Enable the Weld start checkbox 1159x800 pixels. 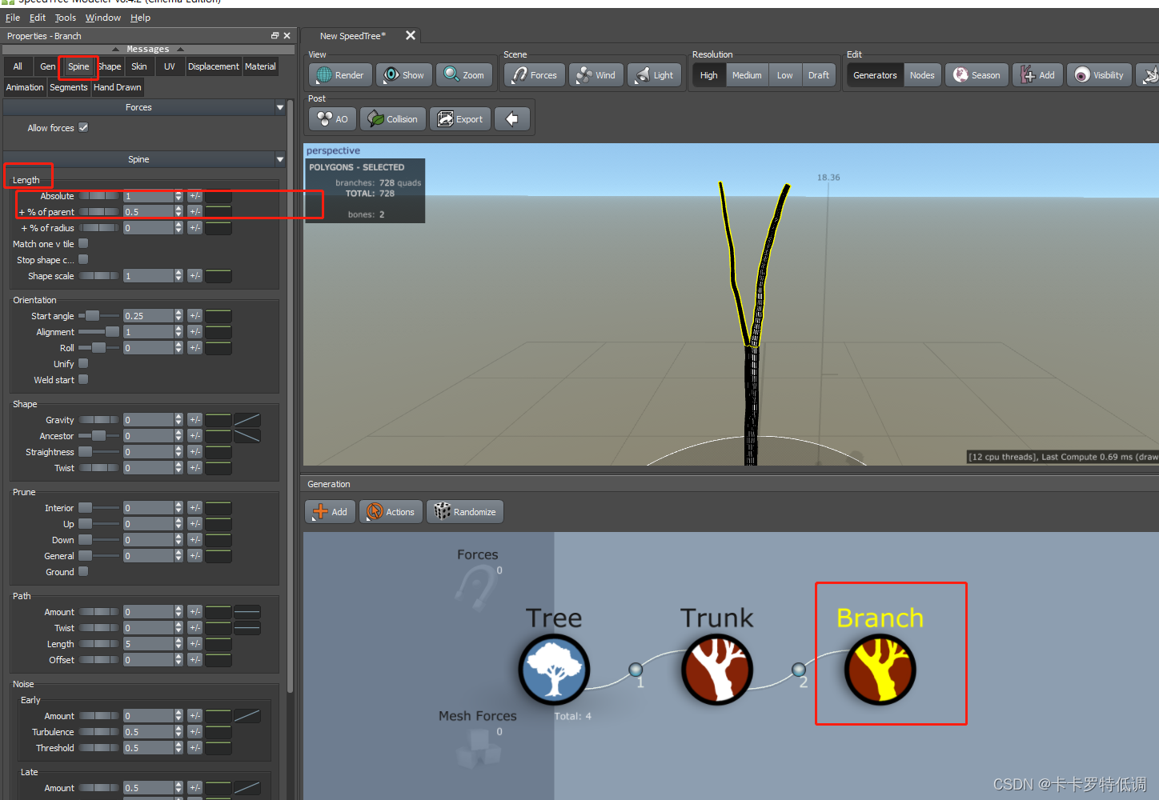(x=83, y=379)
